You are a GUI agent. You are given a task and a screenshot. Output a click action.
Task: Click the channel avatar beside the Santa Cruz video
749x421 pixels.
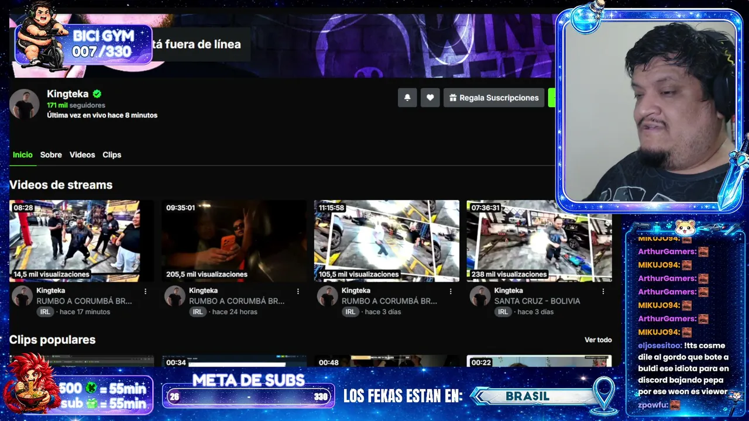pyautogui.click(x=480, y=296)
